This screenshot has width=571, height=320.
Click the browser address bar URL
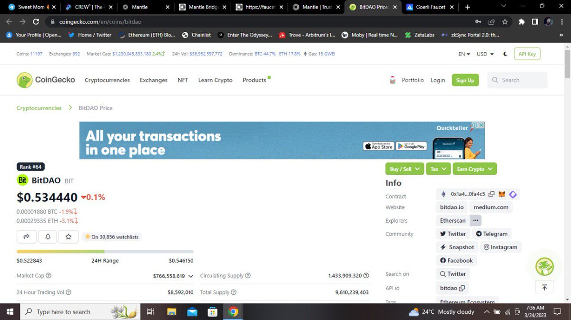[x=100, y=22]
